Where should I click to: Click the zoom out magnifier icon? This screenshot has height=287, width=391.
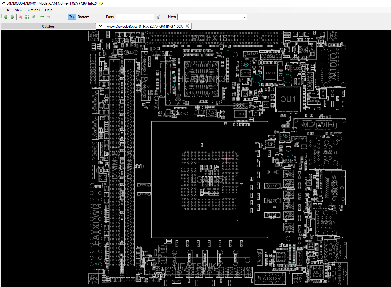click(x=21, y=17)
